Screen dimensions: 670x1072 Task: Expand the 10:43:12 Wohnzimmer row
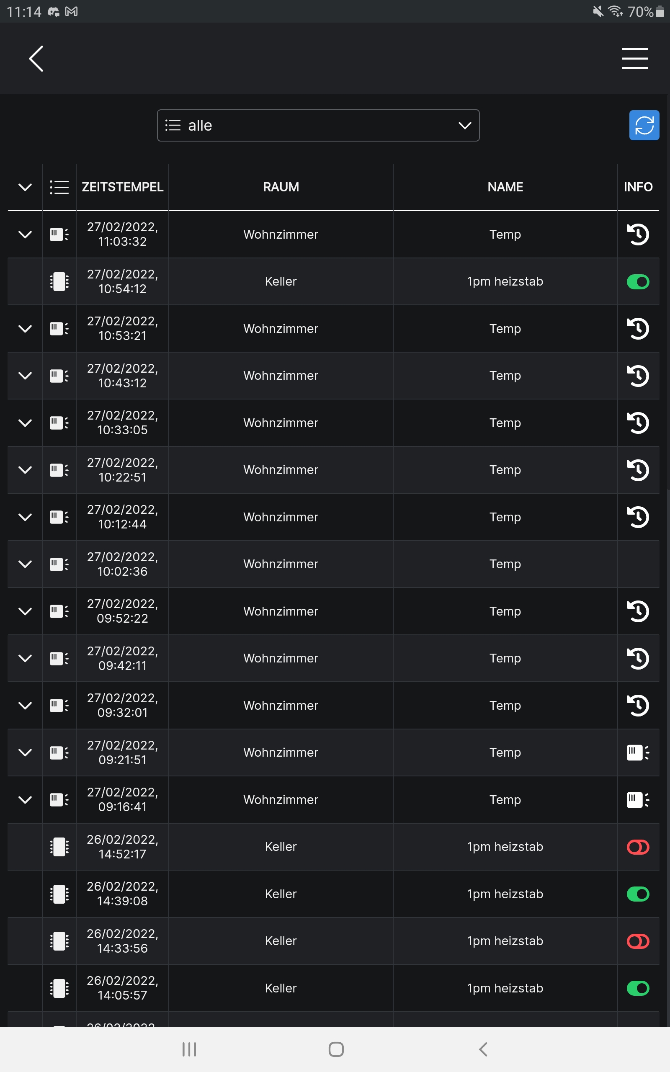[25, 376]
